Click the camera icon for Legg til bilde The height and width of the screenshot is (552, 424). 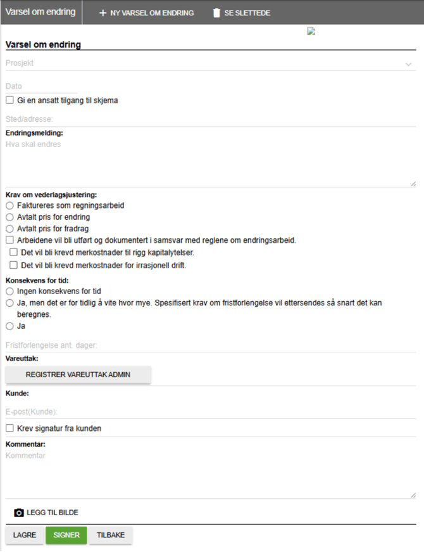point(19,512)
